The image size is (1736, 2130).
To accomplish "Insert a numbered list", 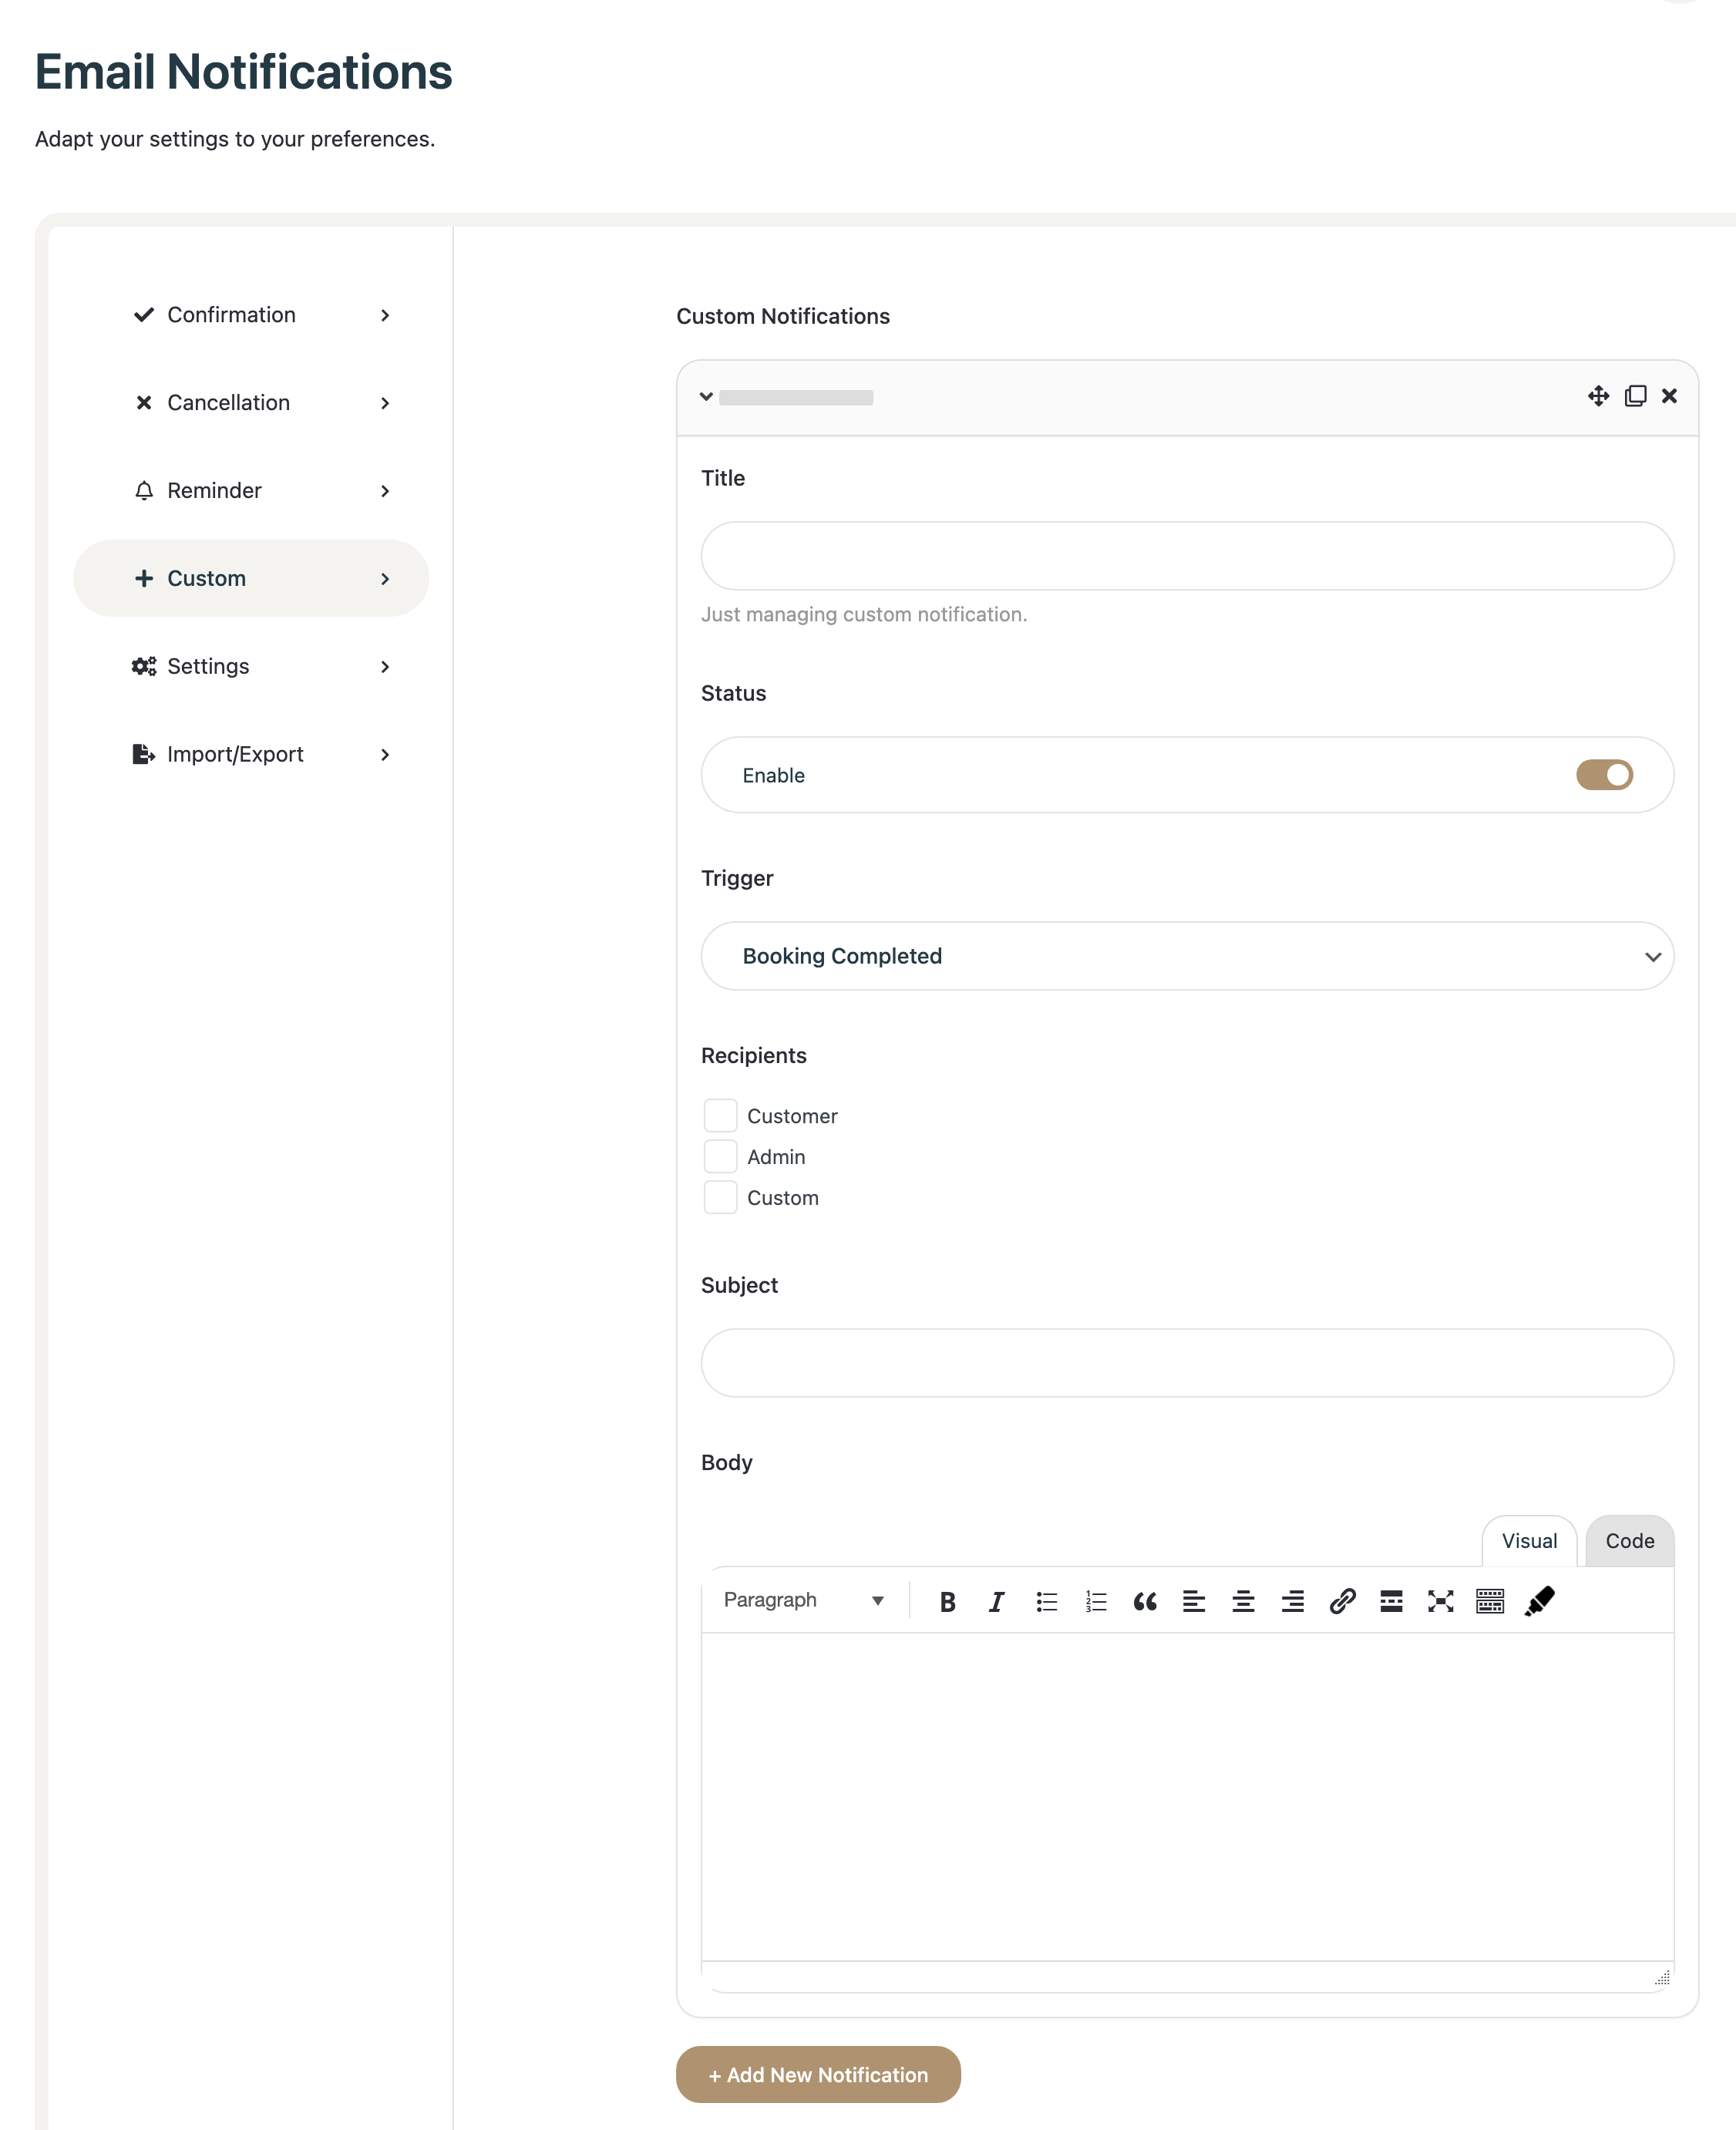I will tap(1096, 1602).
